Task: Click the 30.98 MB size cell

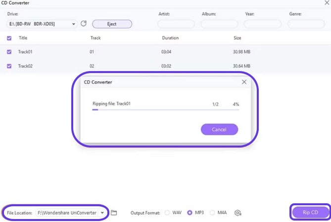Action: 241,52
